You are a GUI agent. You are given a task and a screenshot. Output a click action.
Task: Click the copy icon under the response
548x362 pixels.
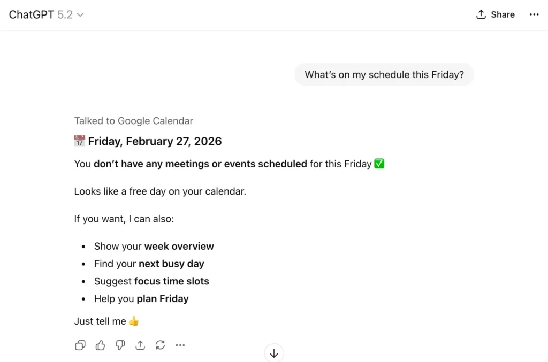(x=80, y=345)
